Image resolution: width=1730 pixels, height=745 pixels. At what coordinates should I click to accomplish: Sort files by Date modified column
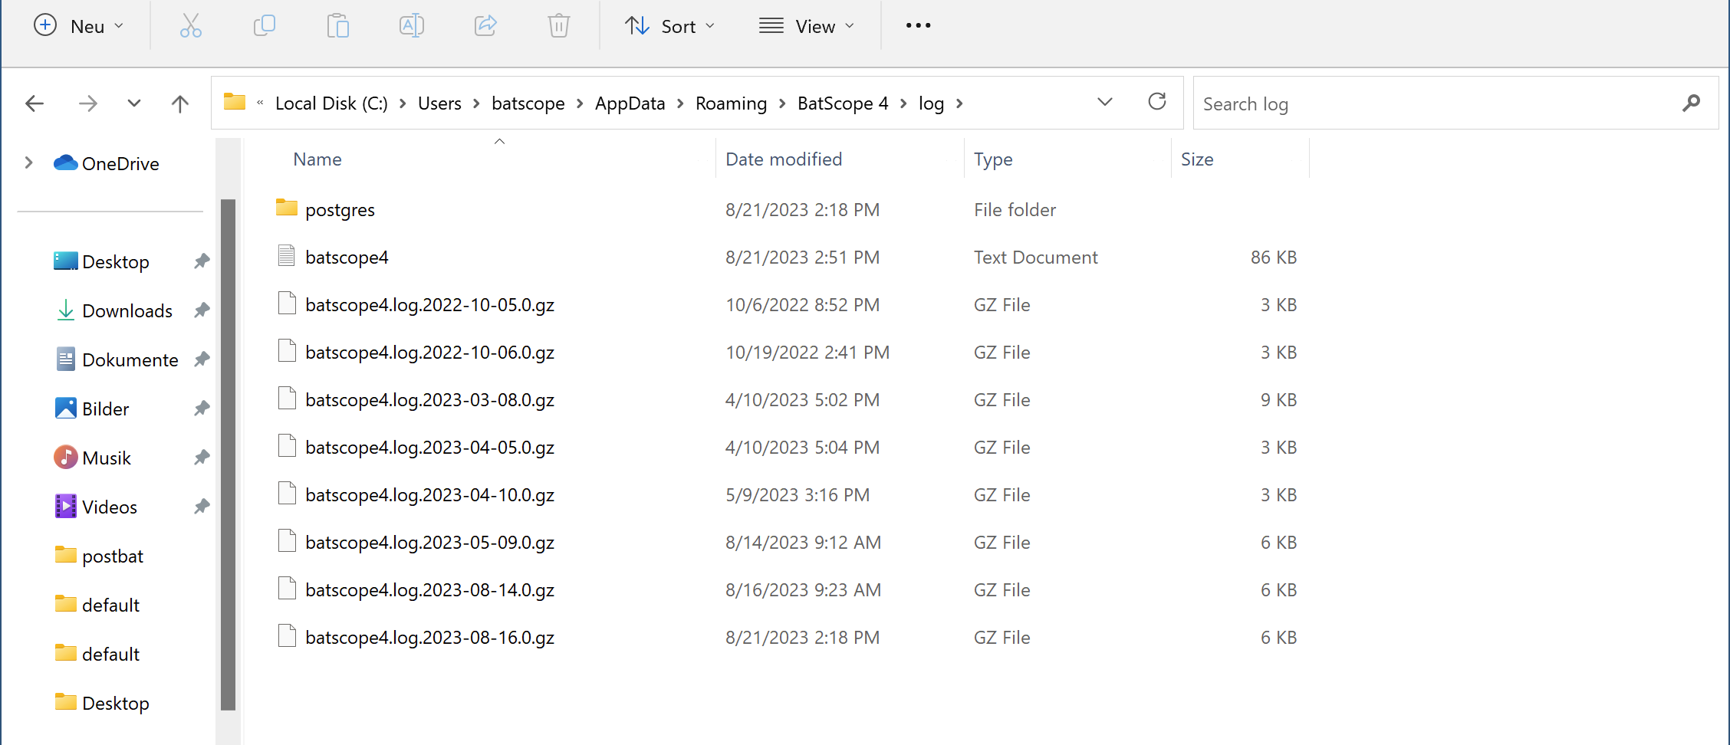coord(783,159)
